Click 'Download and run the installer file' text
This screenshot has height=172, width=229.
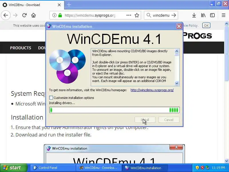[x=53, y=135]
